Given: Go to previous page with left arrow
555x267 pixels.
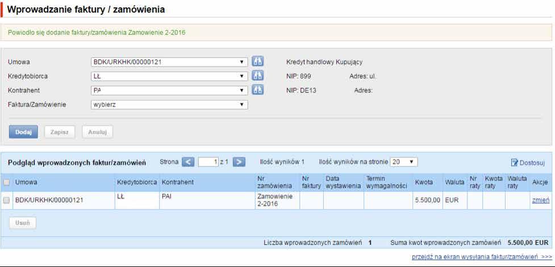Looking at the screenshot, I should tap(188, 162).
